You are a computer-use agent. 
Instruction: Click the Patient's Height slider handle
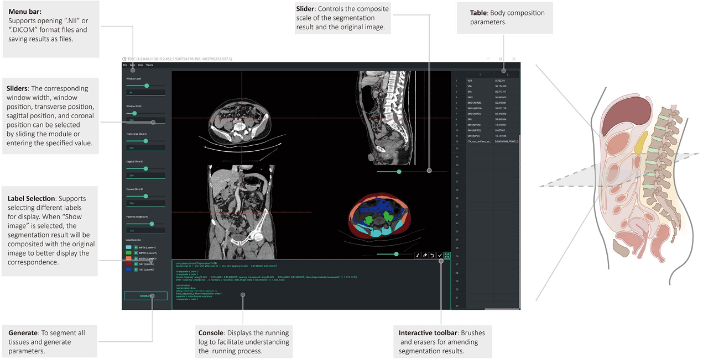pos(152,224)
